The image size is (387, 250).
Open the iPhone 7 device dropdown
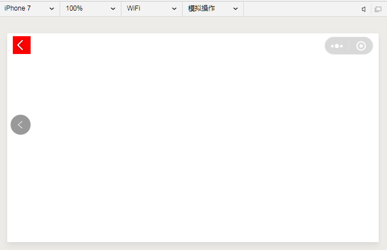30,9
